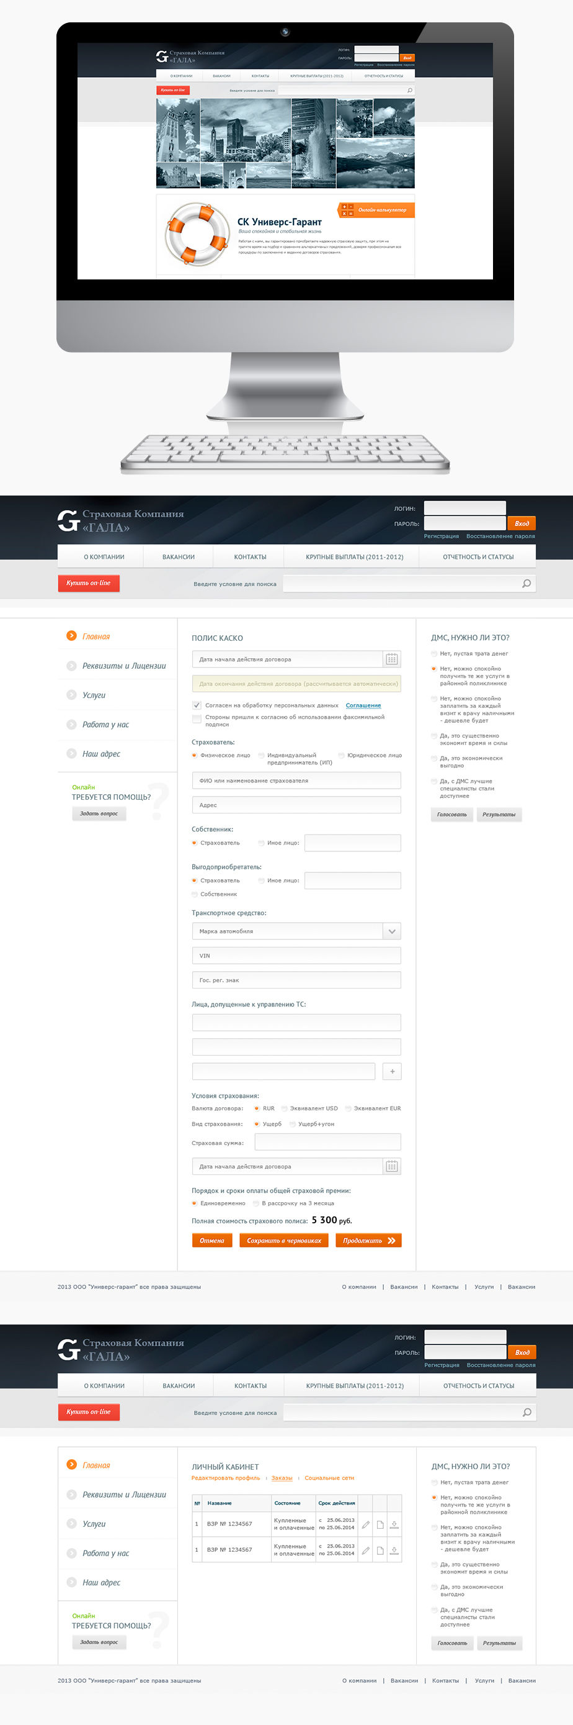Open calendar icon beside first contract start date
Viewport: 573px width, 1725px height.
(x=392, y=659)
